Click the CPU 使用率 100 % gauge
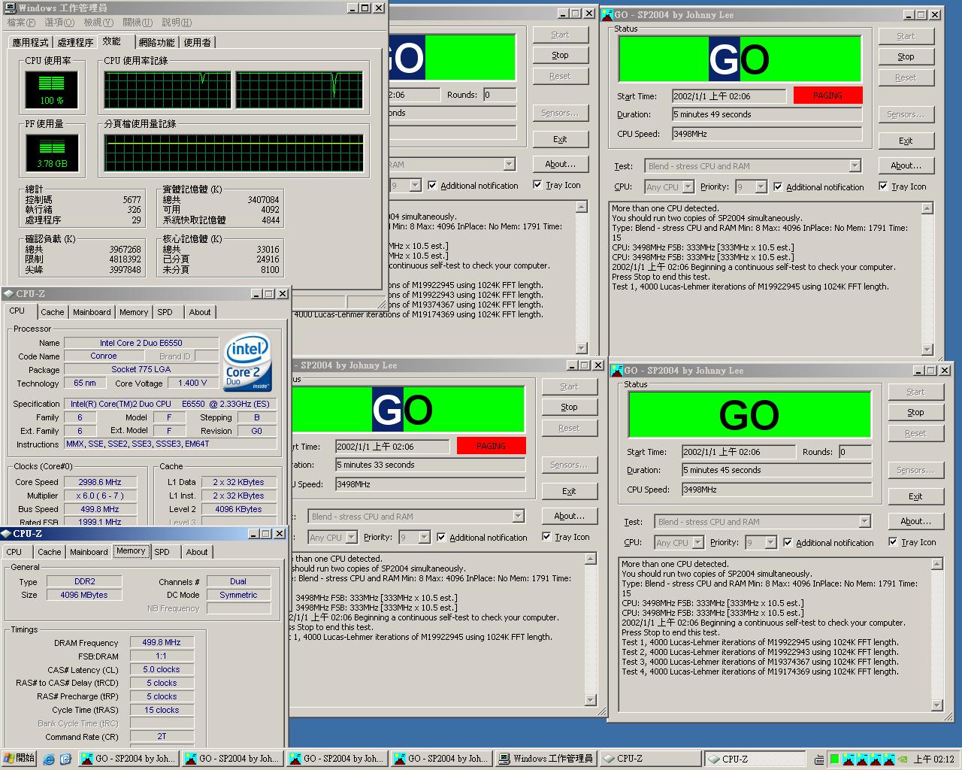Viewport: 962px width, 770px height. pos(52,89)
